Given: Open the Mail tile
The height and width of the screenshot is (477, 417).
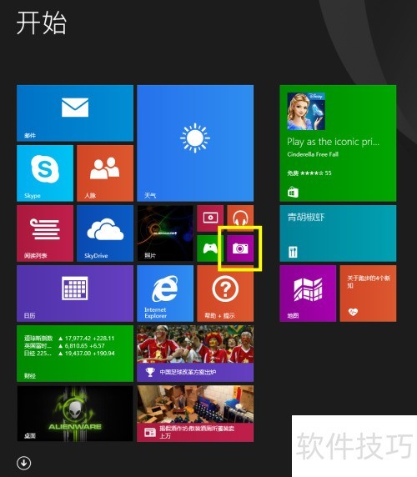Looking at the screenshot, I should tap(75, 113).
